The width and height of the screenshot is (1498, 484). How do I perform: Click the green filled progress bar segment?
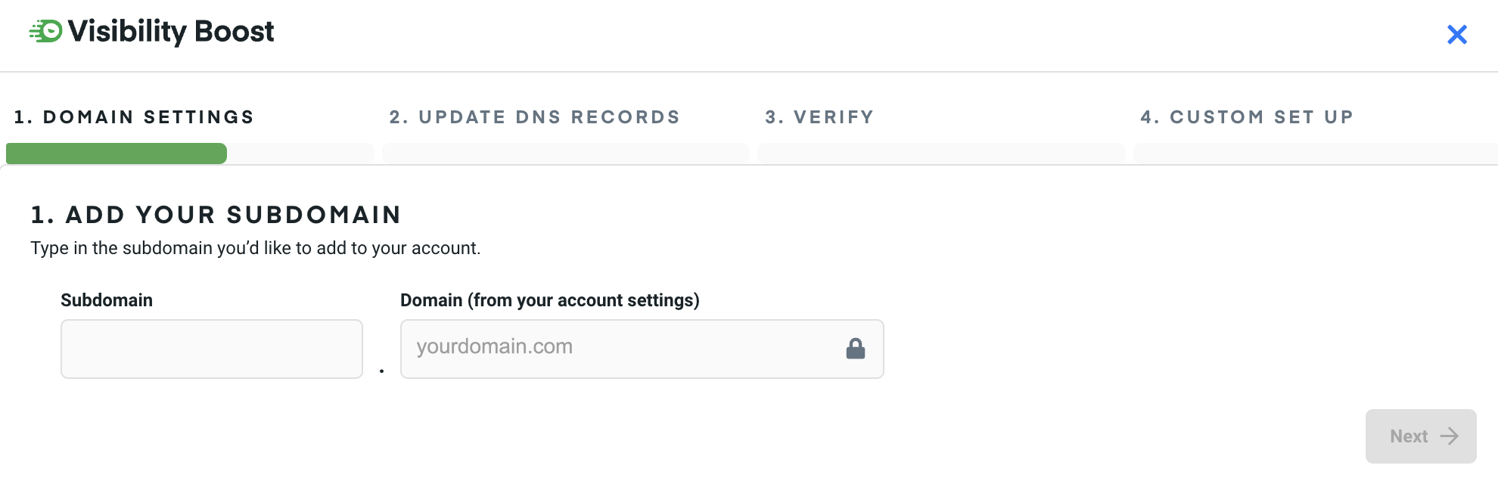pyautogui.click(x=117, y=154)
